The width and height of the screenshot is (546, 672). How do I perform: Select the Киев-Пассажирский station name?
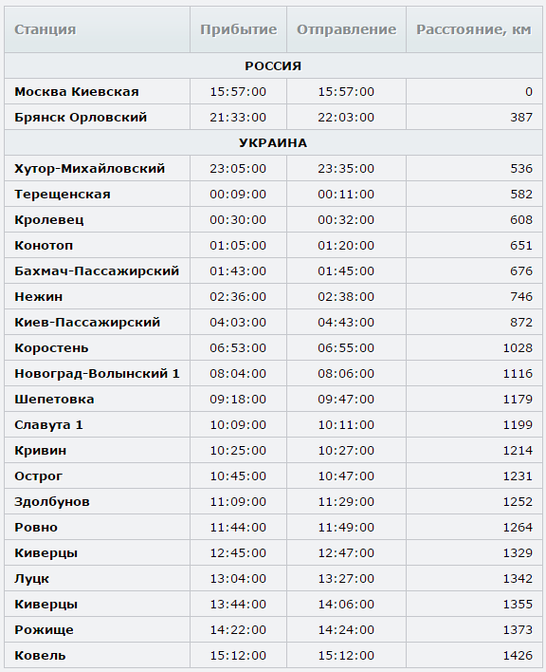pyautogui.click(x=87, y=323)
